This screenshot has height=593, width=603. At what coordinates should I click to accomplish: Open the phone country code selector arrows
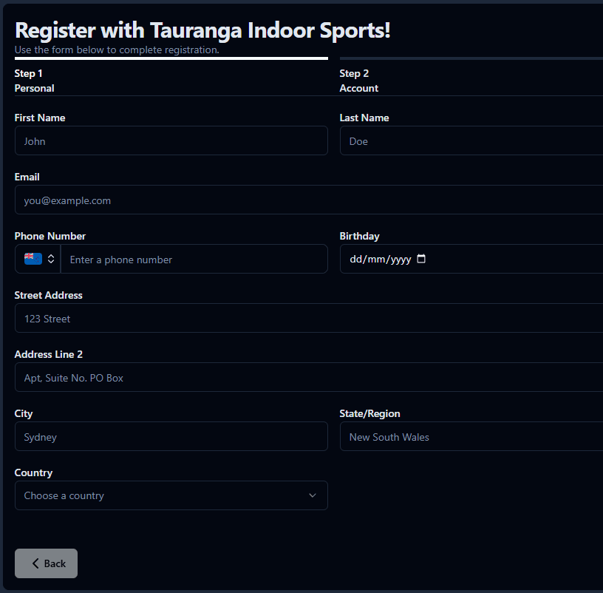tap(51, 259)
